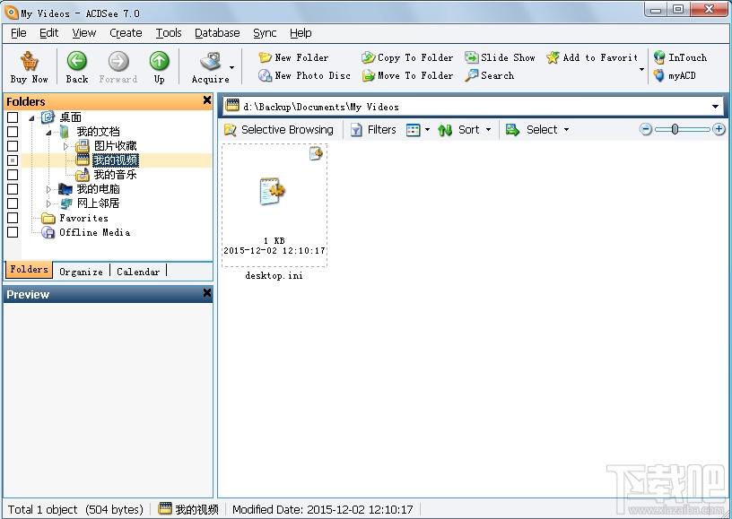This screenshot has width=732, height=519.
Task: Go Back with the green arrow
Action: point(77,61)
